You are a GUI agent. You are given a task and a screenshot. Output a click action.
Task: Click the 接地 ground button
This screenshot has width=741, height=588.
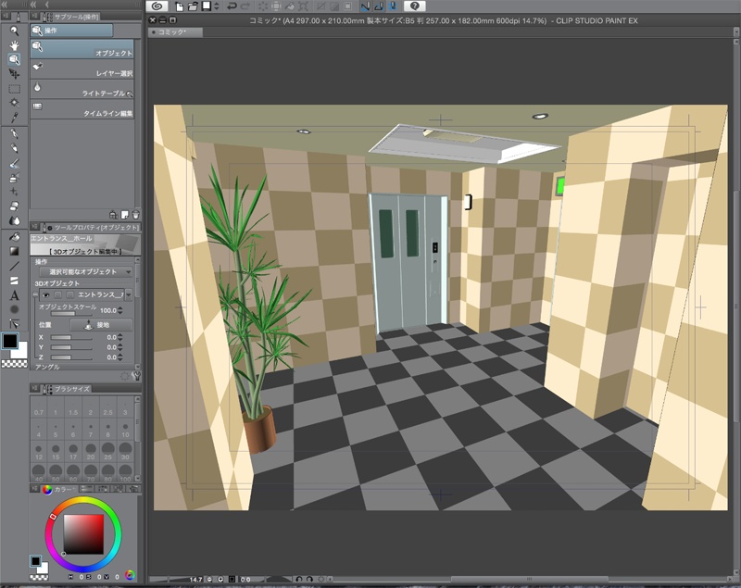(x=101, y=325)
